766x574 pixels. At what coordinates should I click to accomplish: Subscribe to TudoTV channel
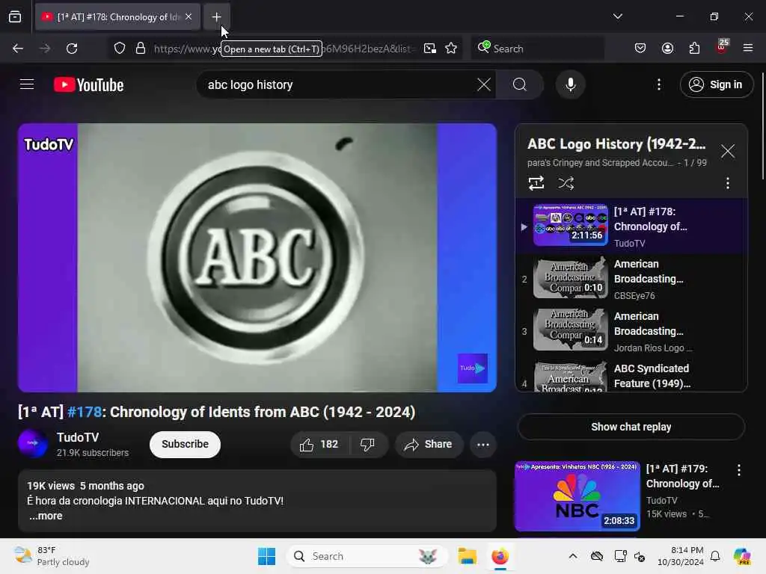(186, 444)
